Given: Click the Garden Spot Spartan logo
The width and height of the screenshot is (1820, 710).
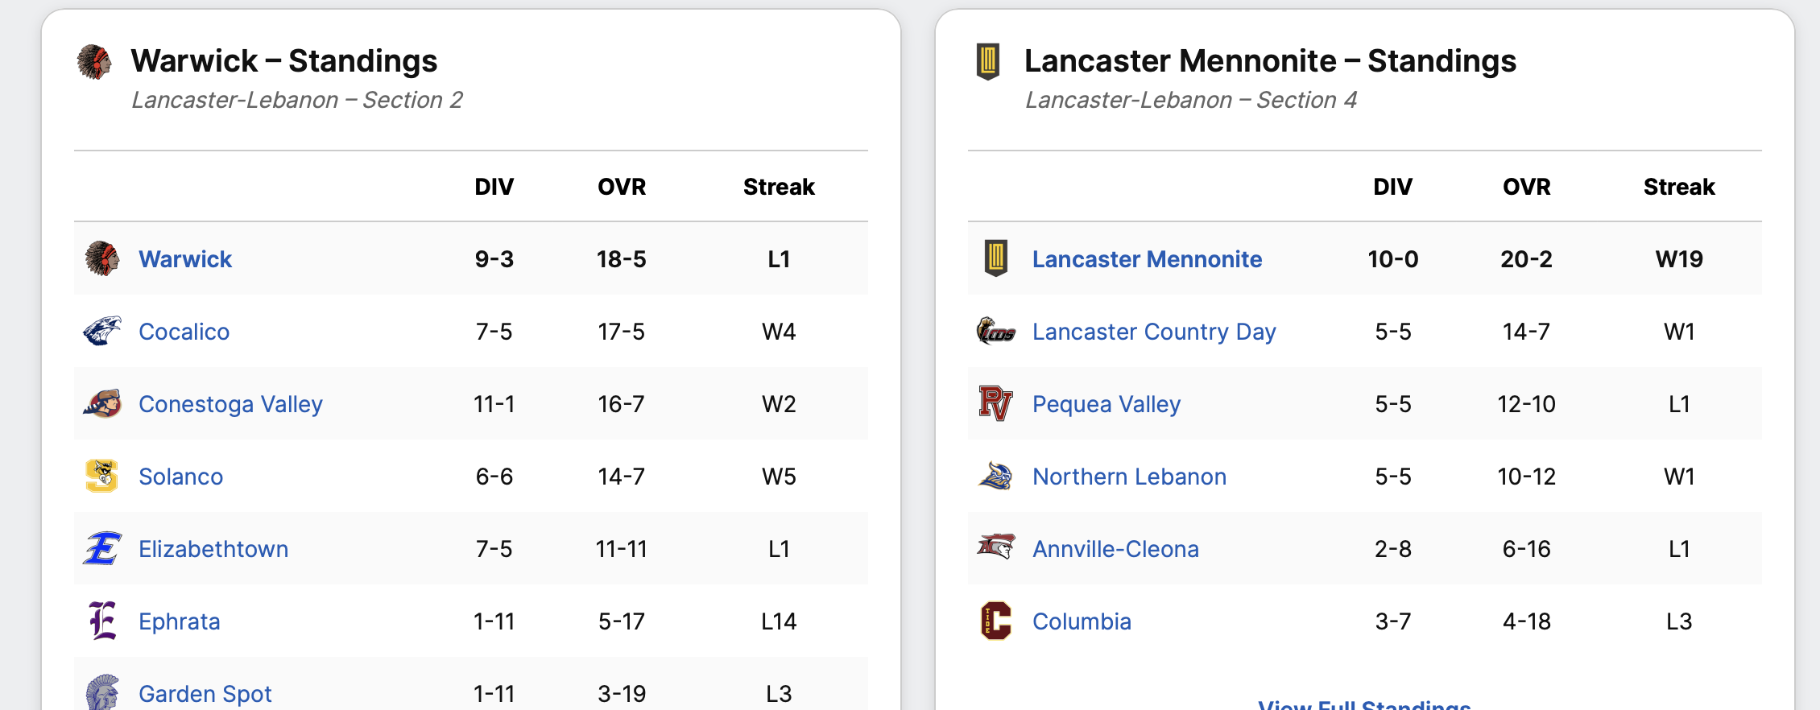Looking at the screenshot, I should 102,692.
